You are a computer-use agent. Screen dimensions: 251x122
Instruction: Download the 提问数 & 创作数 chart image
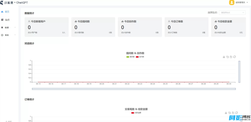[x=224, y=57]
